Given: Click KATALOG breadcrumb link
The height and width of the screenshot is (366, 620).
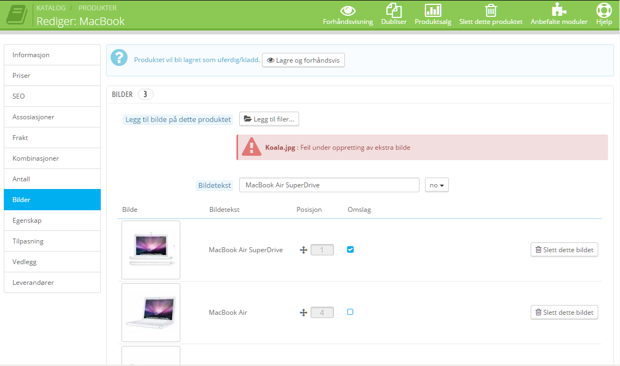Looking at the screenshot, I should pyautogui.click(x=51, y=8).
